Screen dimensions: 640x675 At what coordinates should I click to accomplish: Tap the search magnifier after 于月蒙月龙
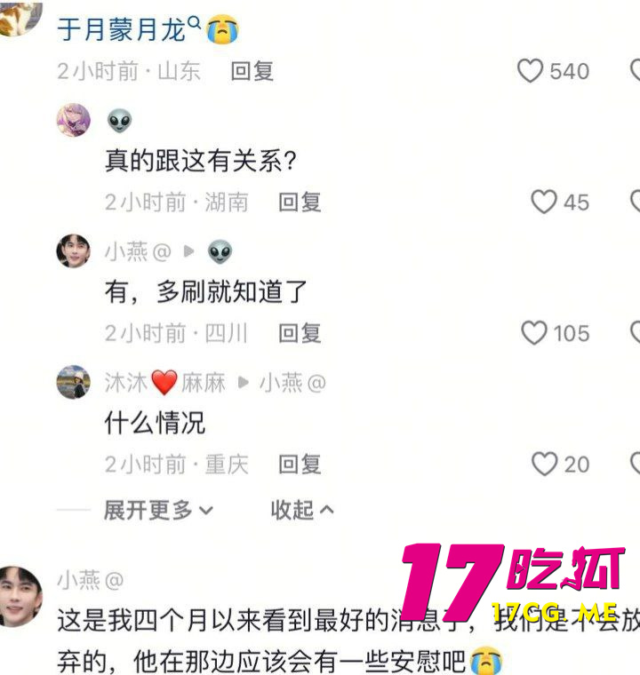[195, 22]
